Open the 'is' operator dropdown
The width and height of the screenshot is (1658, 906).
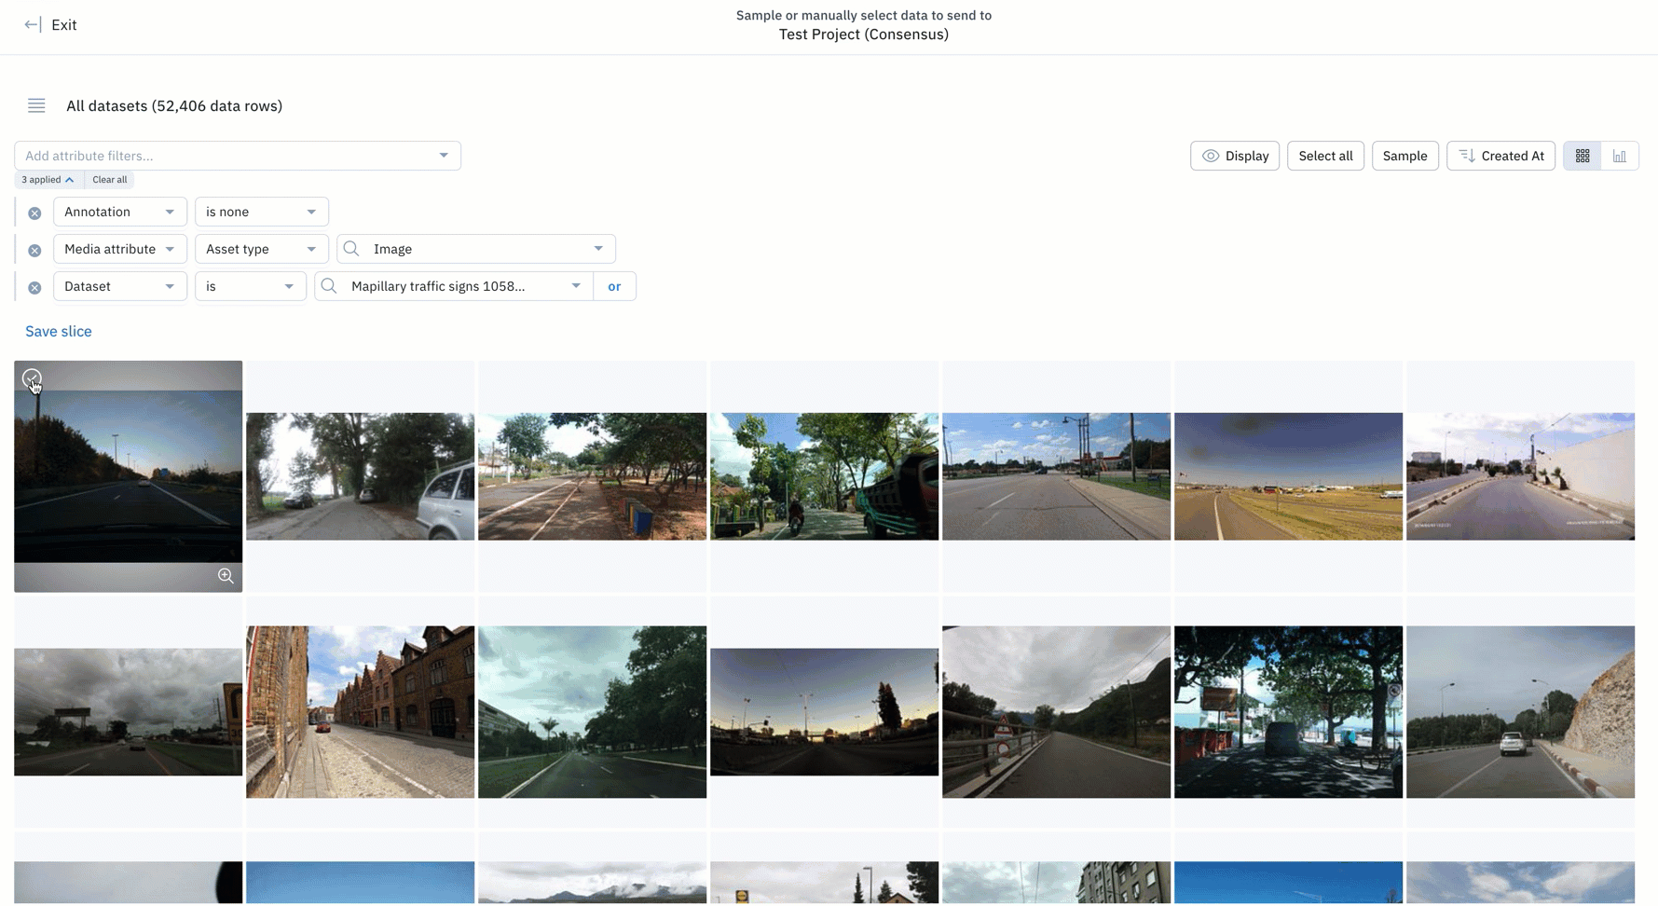click(251, 286)
